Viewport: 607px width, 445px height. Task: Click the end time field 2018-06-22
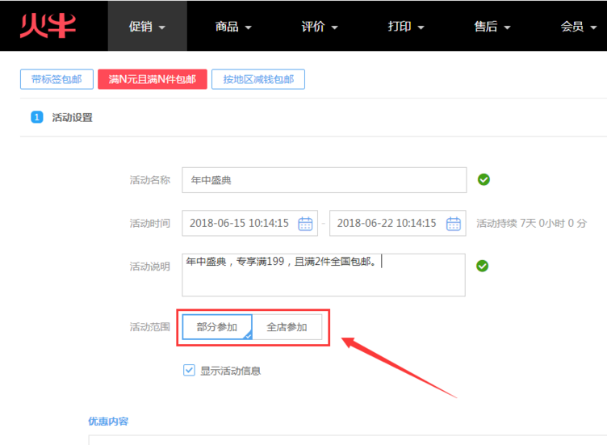point(398,223)
